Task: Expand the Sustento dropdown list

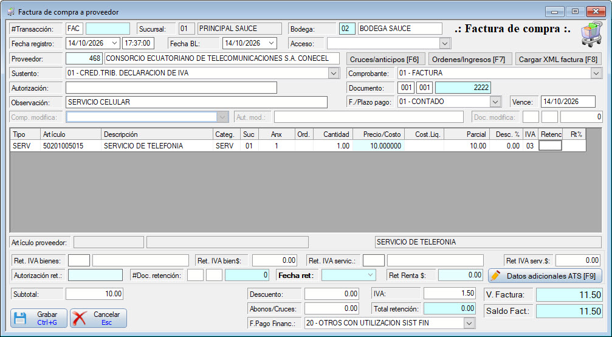Action: (x=333, y=73)
